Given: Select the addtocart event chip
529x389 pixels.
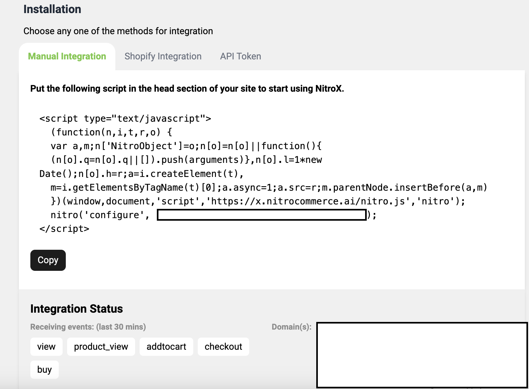Looking at the screenshot, I should 166,347.
